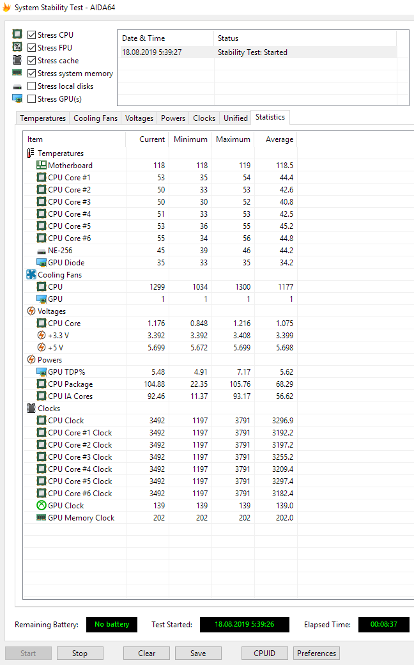Click the CPU Core #1 temperature icon
The width and height of the screenshot is (414, 665).
tap(41, 177)
